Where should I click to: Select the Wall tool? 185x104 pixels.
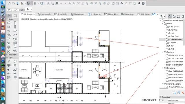point(9,23)
